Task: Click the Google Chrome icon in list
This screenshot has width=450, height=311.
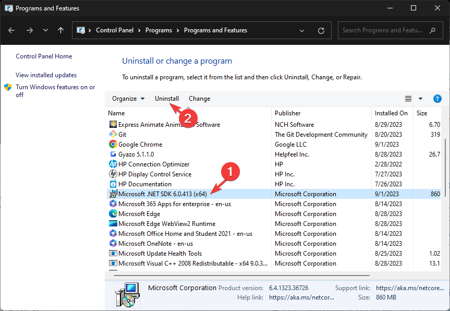Action: coord(113,145)
